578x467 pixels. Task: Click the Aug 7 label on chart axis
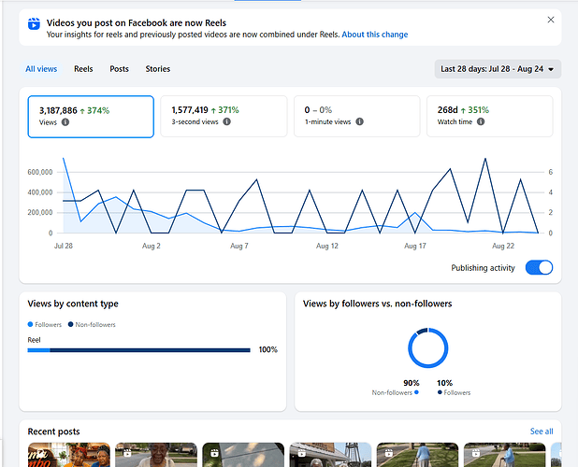pyautogui.click(x=239, y=246)
